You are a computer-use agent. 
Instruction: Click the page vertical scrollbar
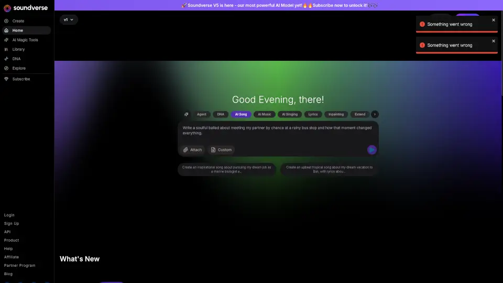pyautogui.click(x=501, y=53)
